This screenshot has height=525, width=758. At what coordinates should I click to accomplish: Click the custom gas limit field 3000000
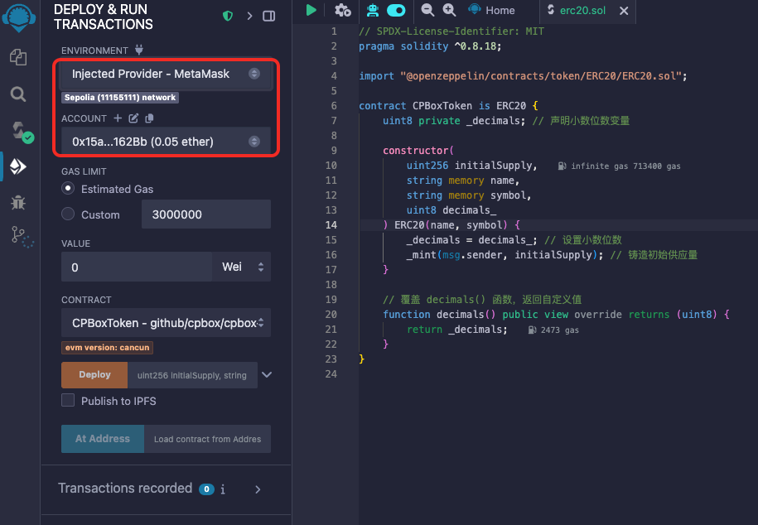pyautogui.click(x=206, y=214)
